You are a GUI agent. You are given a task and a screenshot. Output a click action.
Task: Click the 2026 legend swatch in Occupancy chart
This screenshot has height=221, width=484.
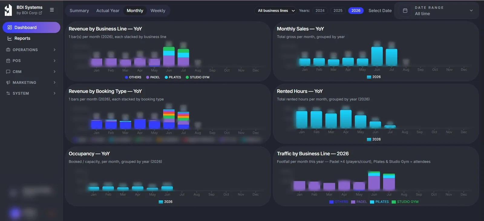161,202
